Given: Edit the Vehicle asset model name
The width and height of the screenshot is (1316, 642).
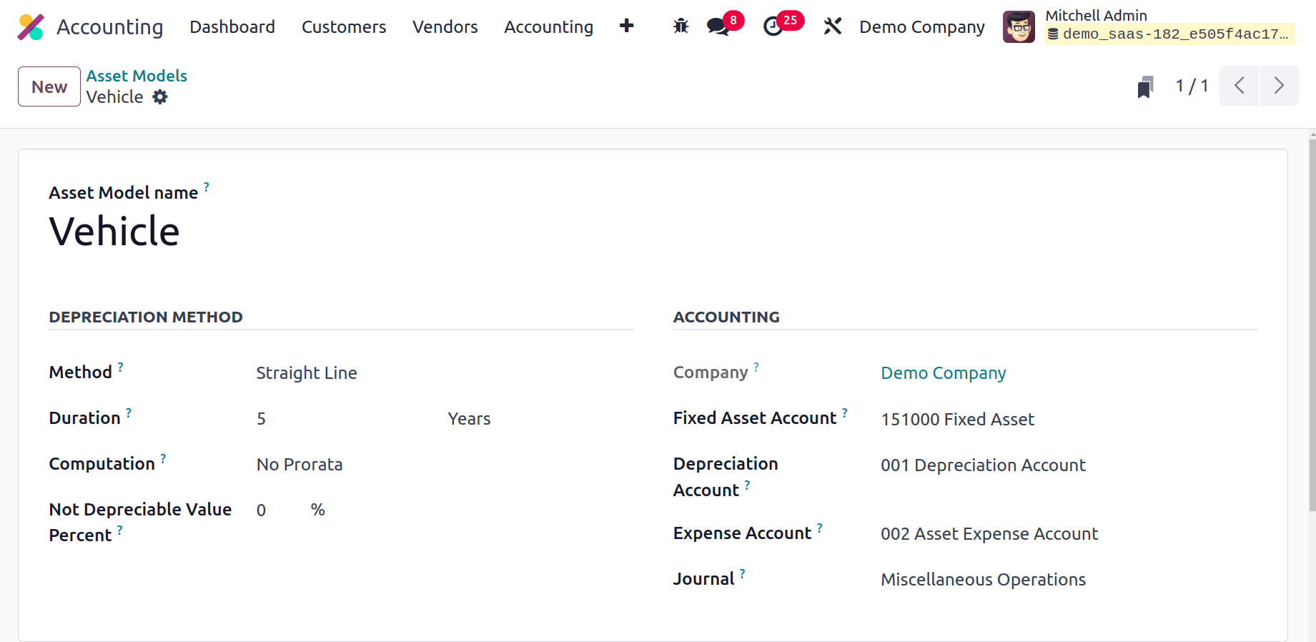Looking at the screenshot, I should click(114, 231).
